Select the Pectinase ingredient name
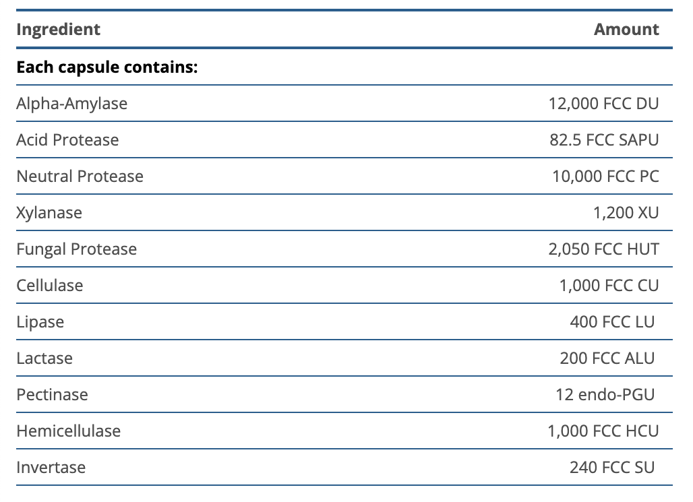 (x=52, y=395)
